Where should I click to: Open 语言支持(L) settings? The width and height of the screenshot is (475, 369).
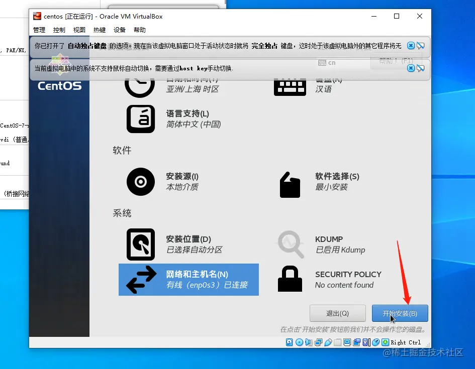187,114
